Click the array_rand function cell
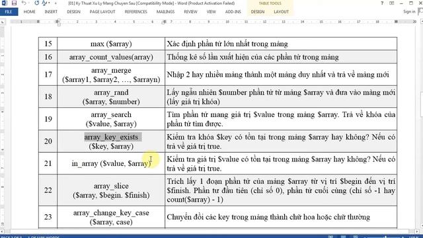423x238 pixels. 111,97
